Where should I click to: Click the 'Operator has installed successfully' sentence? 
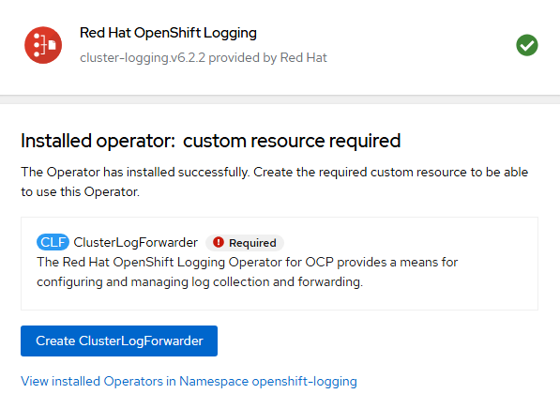(147, 172)
